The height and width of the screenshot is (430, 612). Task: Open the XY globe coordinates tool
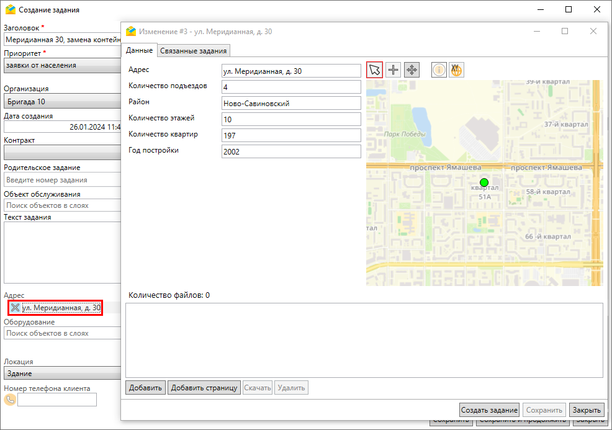click(456, 70)
